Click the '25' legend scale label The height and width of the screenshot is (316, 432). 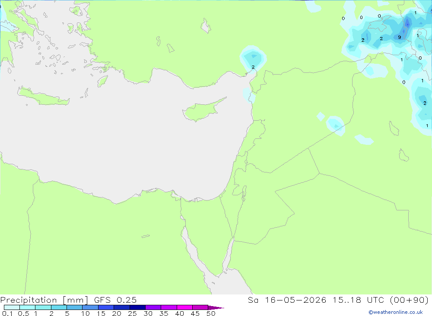point(132,313)
